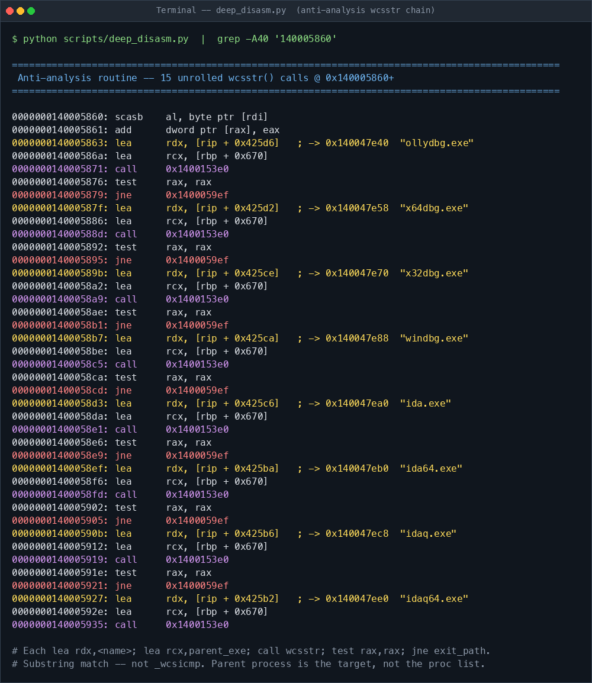Click operand '[rip + 0x425ce]'
The width and height of the screenshot is (592, 683).
pyautogui.click(x=237, y=273)
